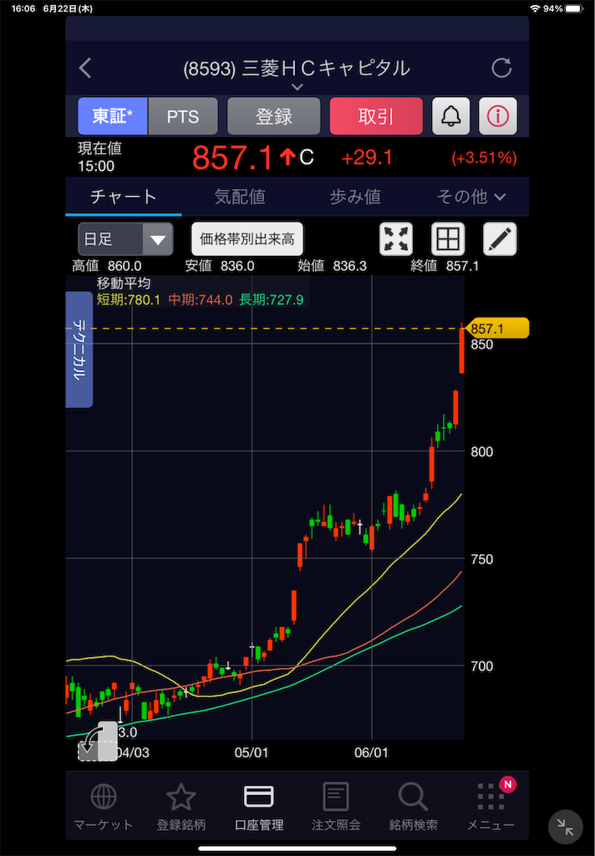The height and width of the screenshot is (856, 595).
Task: Open テクニカル side panel tab
Action: (79, 349)
